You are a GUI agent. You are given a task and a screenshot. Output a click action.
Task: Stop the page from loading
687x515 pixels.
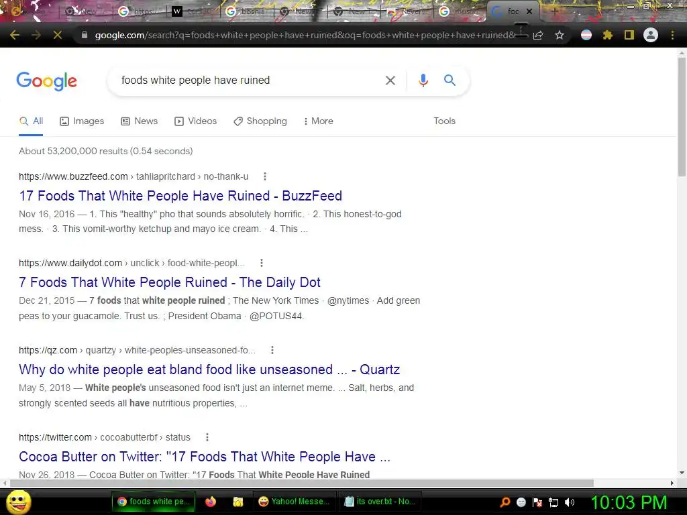(58, 35)
